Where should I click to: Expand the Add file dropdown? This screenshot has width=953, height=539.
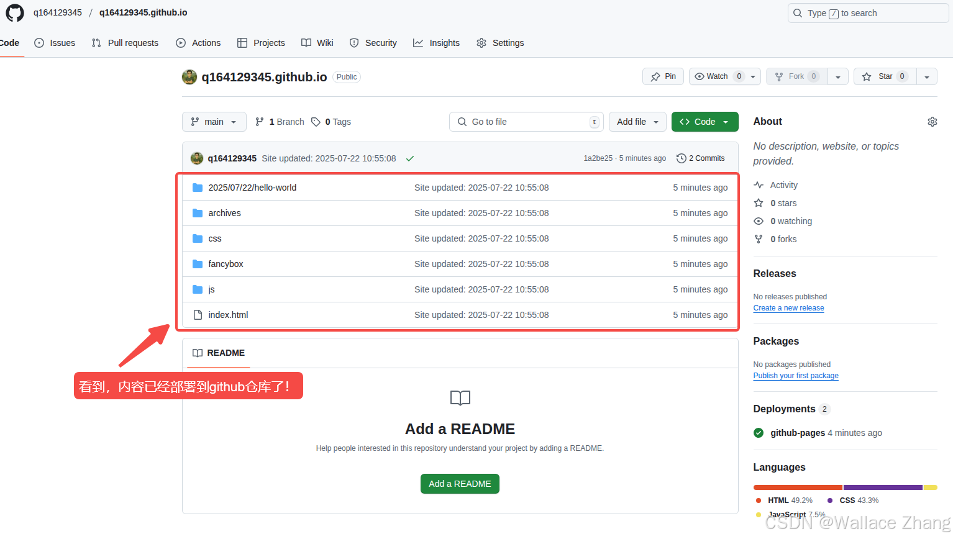[637, 122]
